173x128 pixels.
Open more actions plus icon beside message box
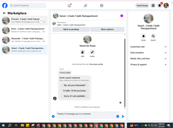pos(53,116)
